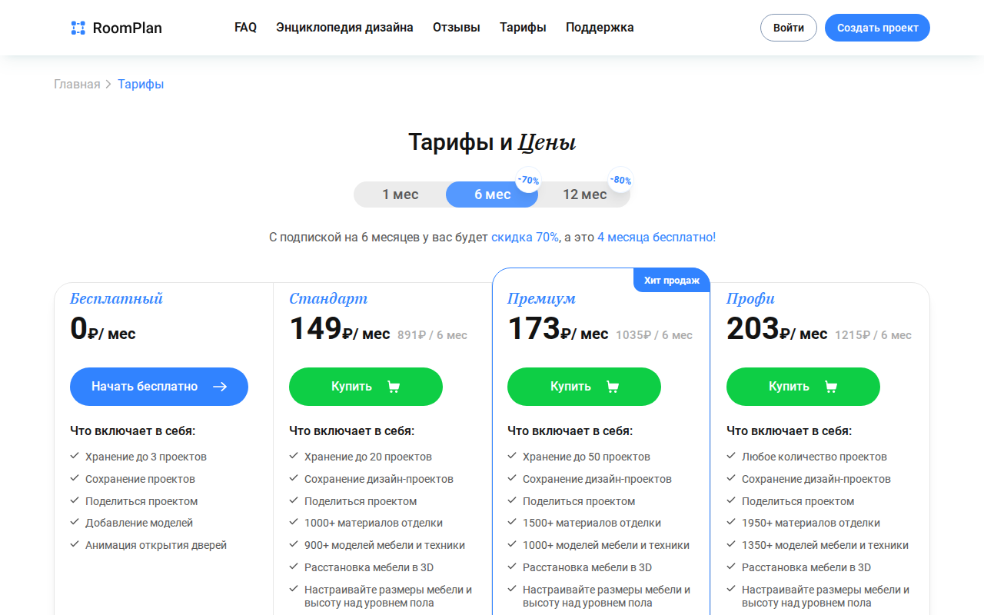Click the Войти button
The width and height of the screenshot is (984, 615).
[789, 28]
